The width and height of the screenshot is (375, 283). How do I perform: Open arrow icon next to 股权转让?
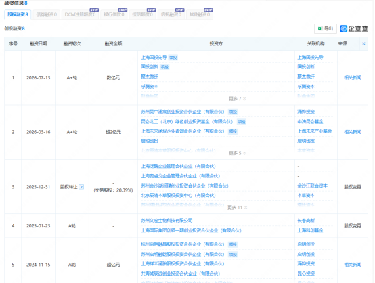pyautogui.click(x=81, y=187)
